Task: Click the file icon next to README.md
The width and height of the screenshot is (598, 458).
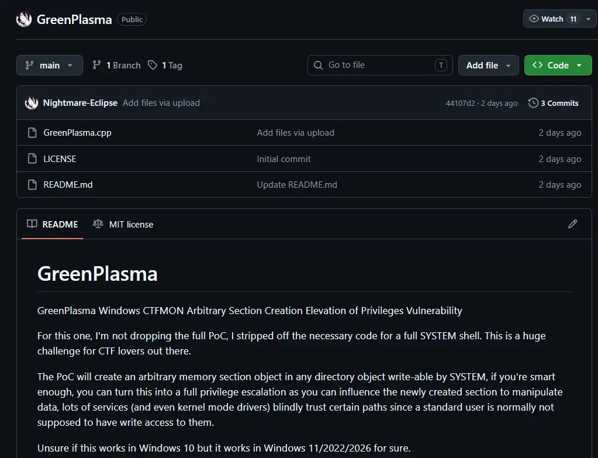Action: (x=32, y=185)
